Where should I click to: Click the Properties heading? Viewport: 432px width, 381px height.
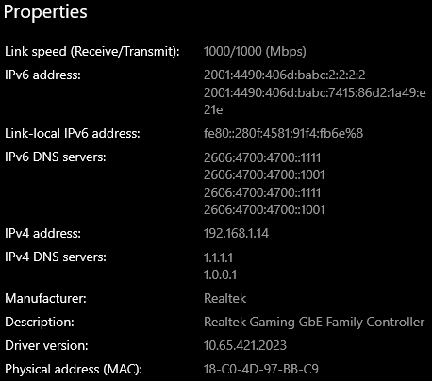click(45, 12)
